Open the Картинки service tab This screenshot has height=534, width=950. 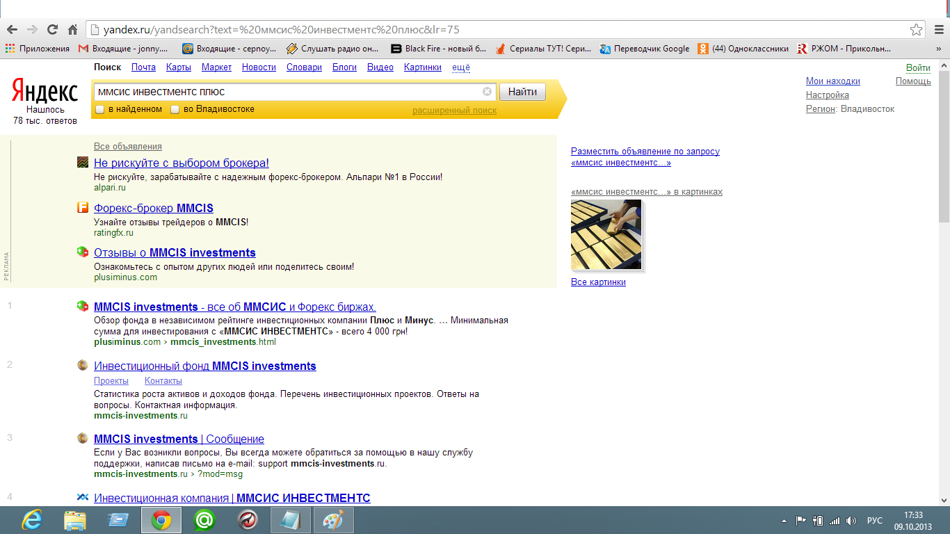pos(423,67)
